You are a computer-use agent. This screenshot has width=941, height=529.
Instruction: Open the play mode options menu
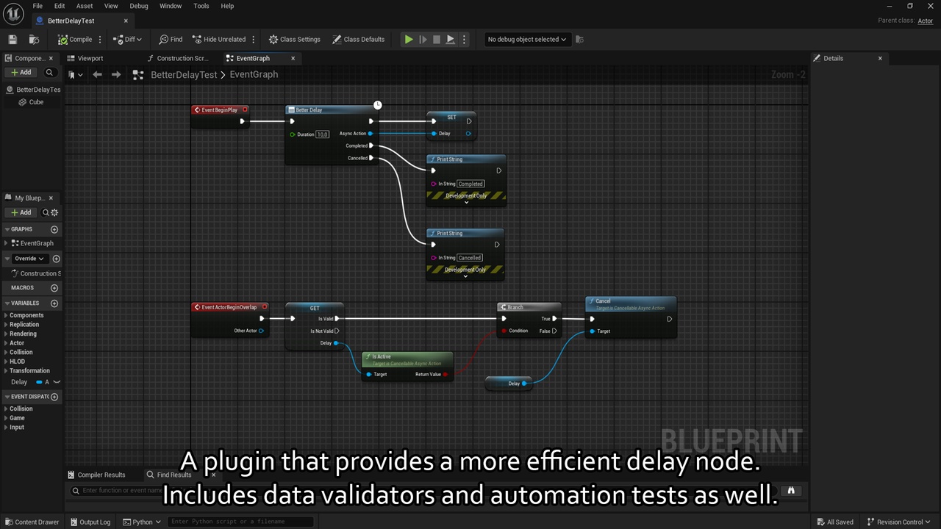coord(464,40)
